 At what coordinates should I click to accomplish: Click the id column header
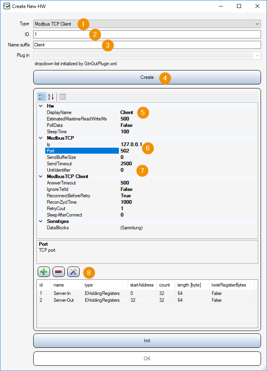point(44,285)
